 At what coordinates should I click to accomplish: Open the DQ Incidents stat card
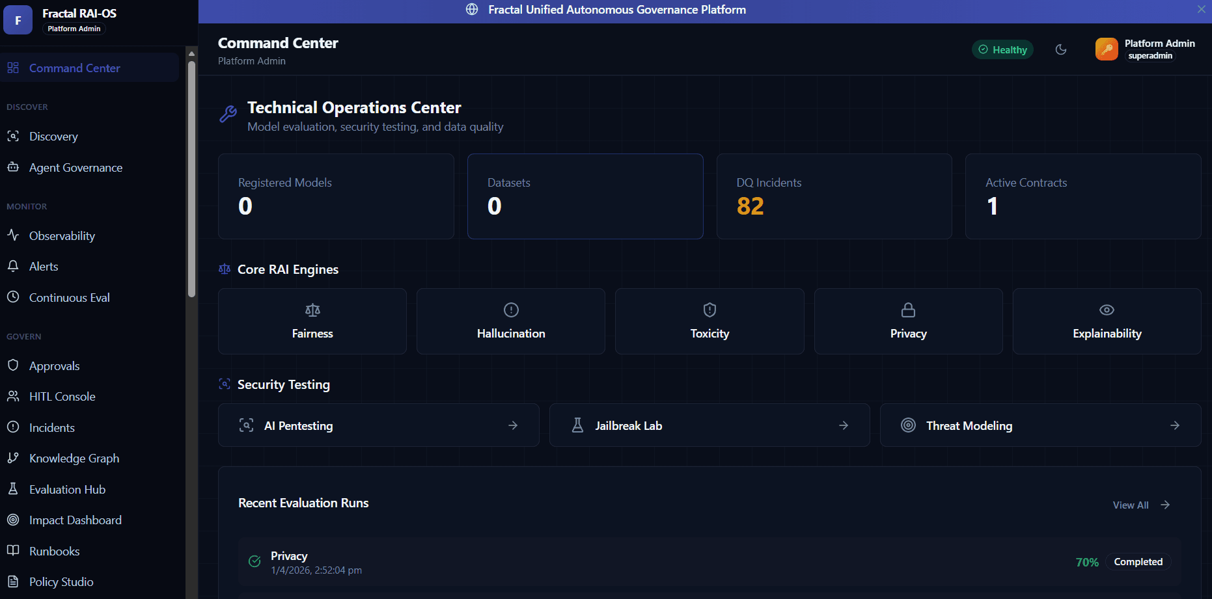tap(834, 196)
